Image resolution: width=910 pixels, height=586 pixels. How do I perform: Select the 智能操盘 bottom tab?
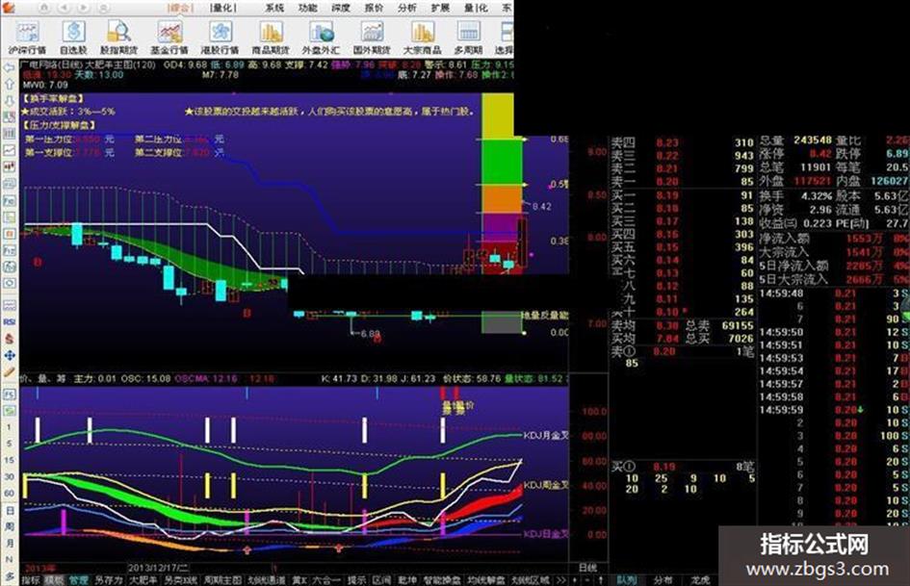click(442, 579)
